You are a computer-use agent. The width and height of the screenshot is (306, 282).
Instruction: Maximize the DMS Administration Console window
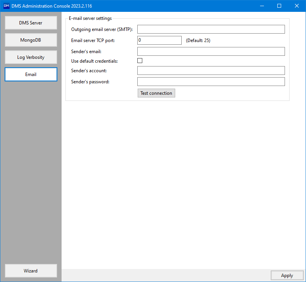point(279,6)
